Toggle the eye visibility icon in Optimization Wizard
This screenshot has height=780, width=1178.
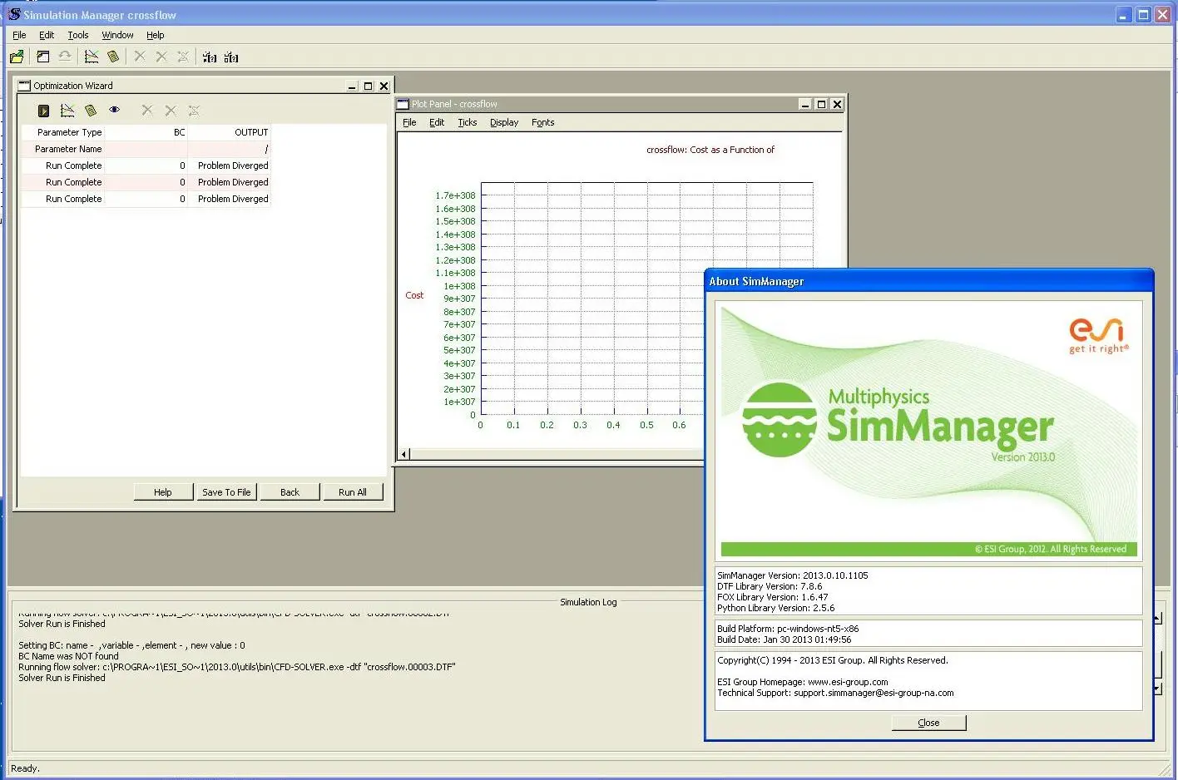[115, 110]
